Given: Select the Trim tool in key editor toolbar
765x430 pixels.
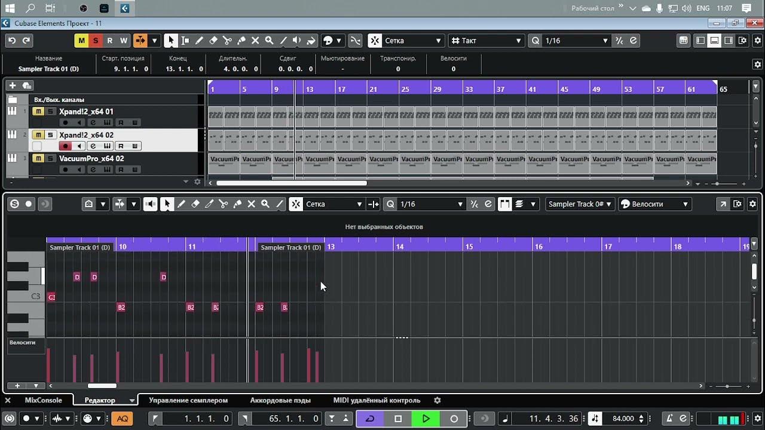Looking at the screenshot, I should [x=209, y=204].
